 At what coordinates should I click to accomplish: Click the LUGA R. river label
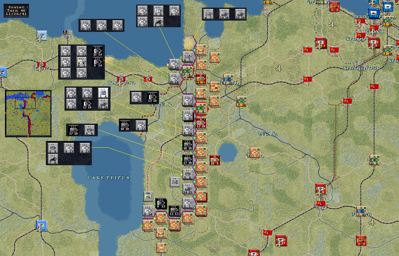tap(268, 134)
